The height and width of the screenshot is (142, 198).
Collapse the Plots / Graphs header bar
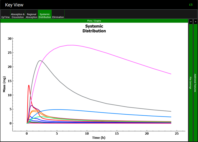(x=93, y=21)
